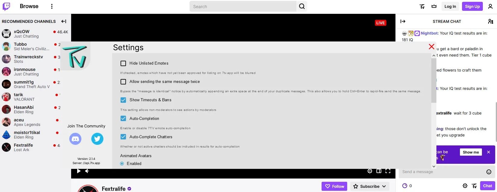Open video player settings gear
This screenshot has height=192, width=497.
(x=370, y=171)
